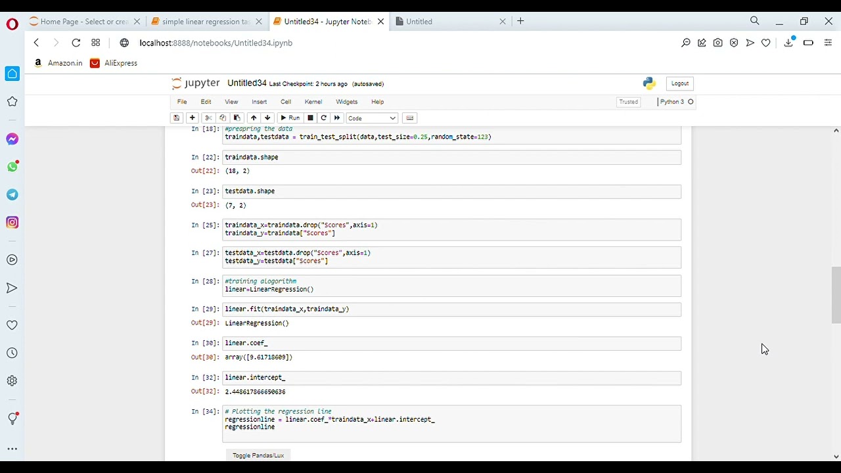This screenshot has width=841, height=473.
Task: Open the command palette keyboard icon
Action: [410, 118]
